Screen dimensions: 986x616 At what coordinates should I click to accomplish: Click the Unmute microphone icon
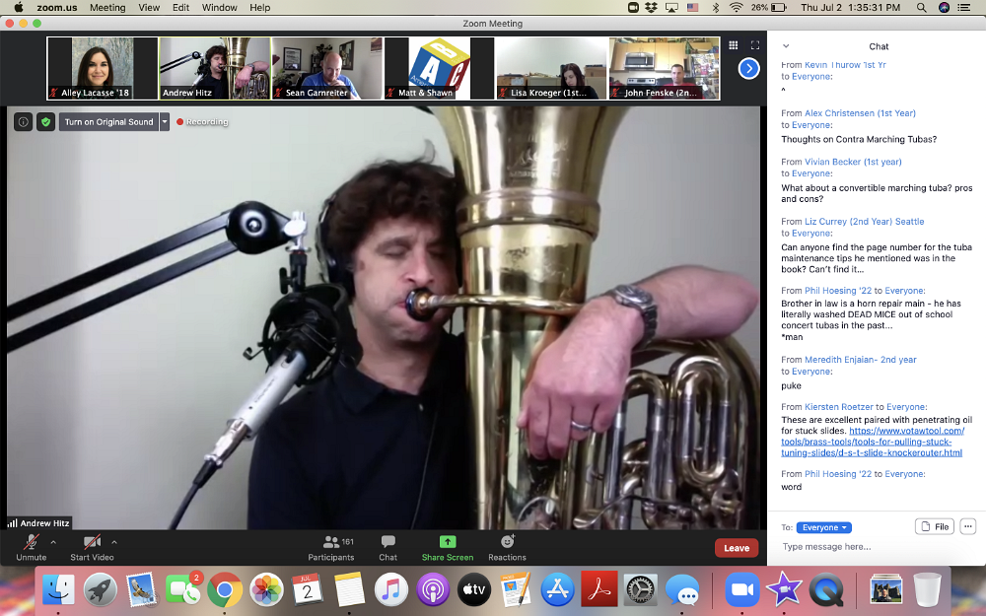point(32,542)
